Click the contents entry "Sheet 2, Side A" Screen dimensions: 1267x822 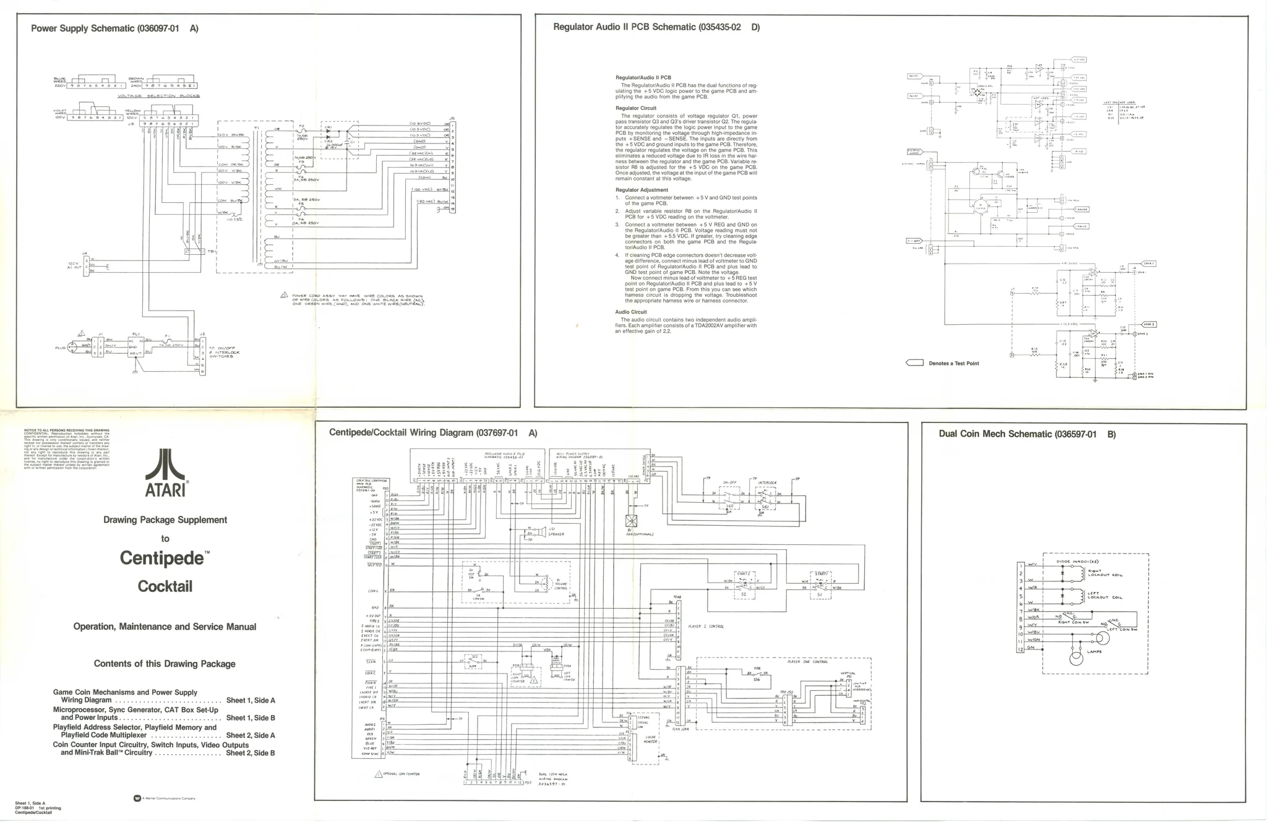coord(251,735)
